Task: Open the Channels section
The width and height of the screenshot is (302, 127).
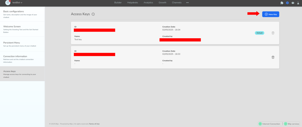Action: coord(177,3)
